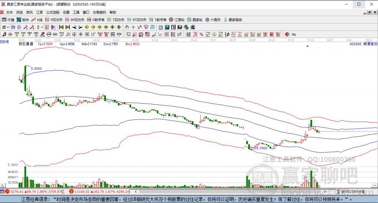The image size is (378, 203).
Task: Click the Bt=2.4533 value
Action: (x=133, y=44)
